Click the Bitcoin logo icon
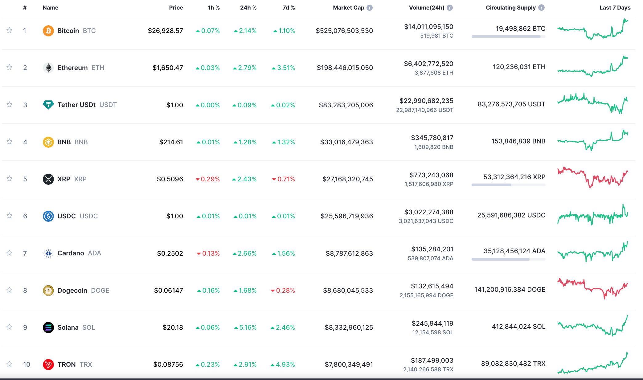Image resolution: width=643 pixels, height=380 pixels. click(x=48, y=31)
